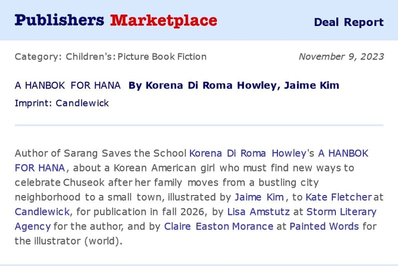The image size is (398, 266).
Task: Open Korena Di Roma Howley's link in paragraph
Action: [x=248, y=153]
